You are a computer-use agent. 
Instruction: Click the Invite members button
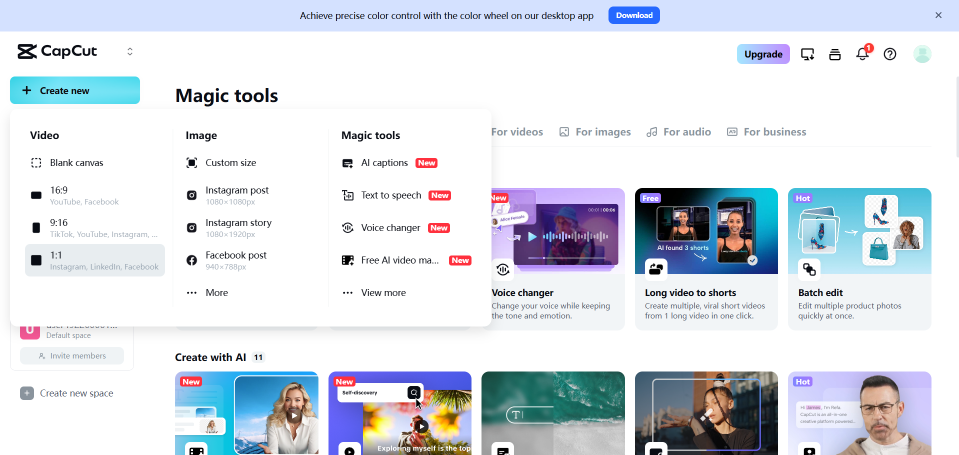(x=72, y=356)
